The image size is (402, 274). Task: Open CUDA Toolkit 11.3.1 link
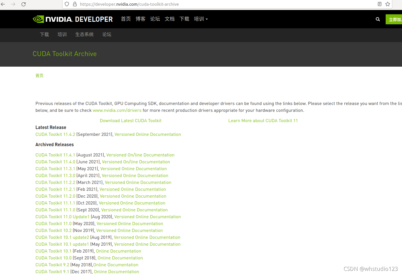pyautogui.click(x=55, y=169)
